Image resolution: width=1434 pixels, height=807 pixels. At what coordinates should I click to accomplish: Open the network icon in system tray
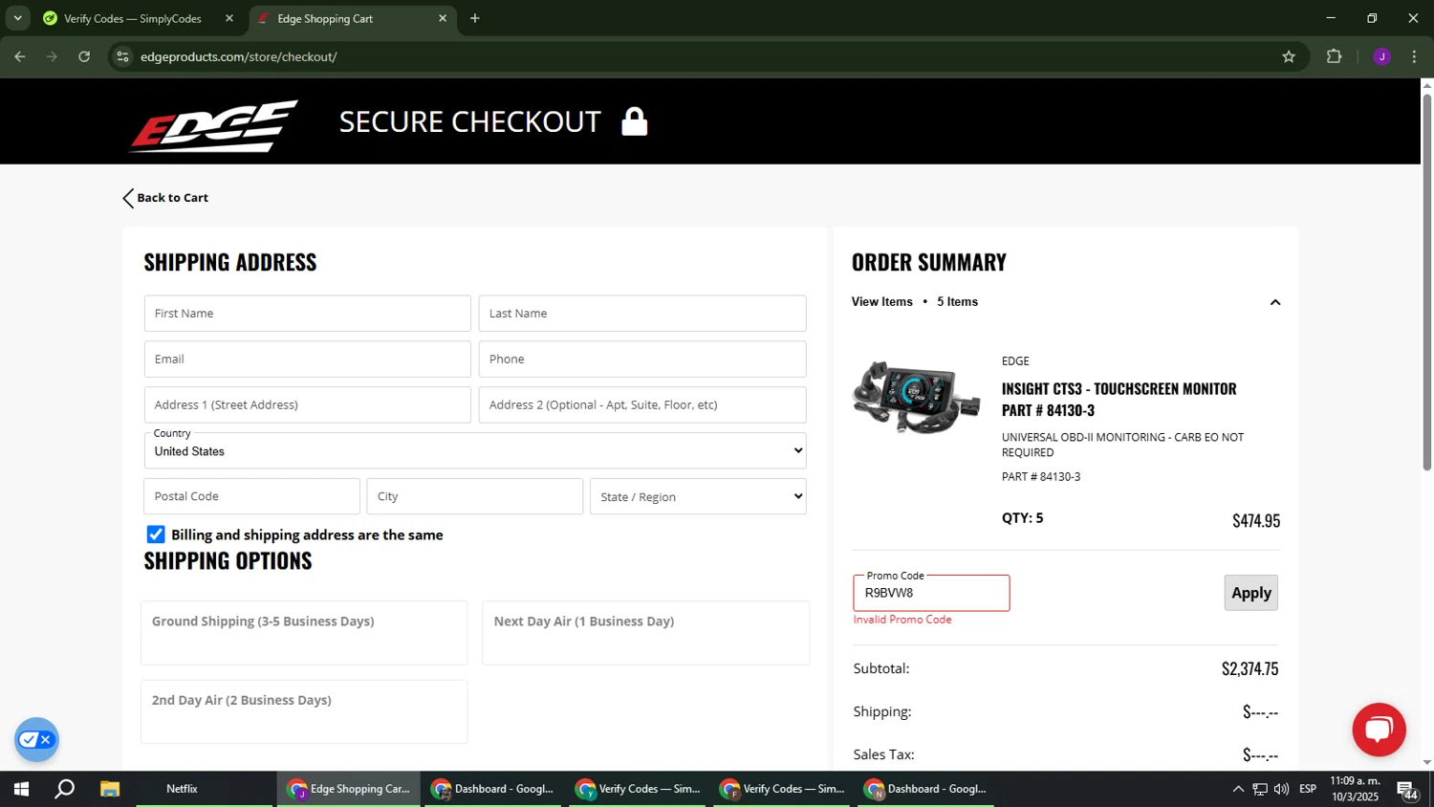1260,789
